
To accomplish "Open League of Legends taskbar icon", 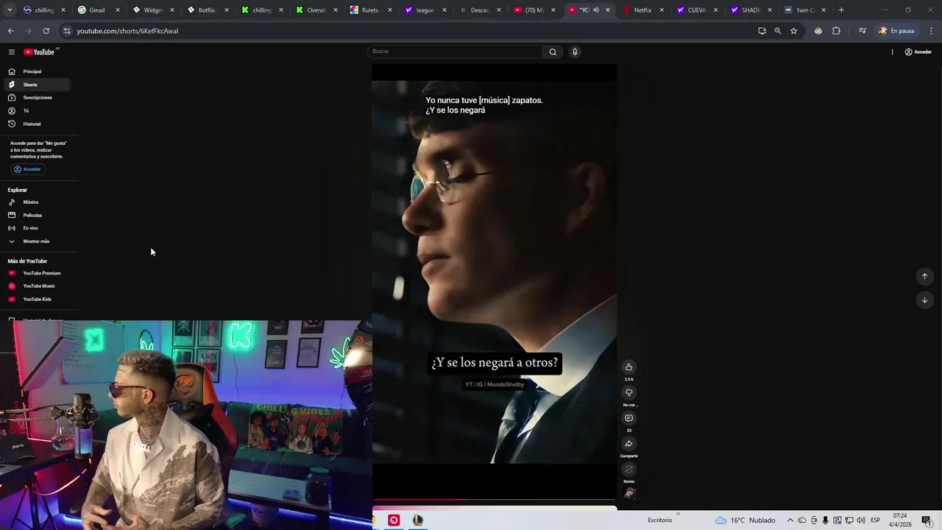I will (x=417, y=520).
